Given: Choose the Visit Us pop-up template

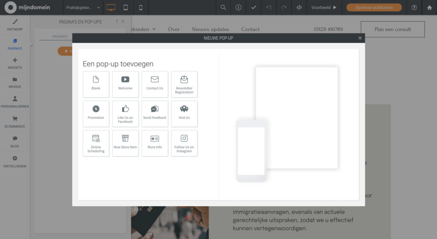Looking at the screenshot, I should [x=184, y=114].
